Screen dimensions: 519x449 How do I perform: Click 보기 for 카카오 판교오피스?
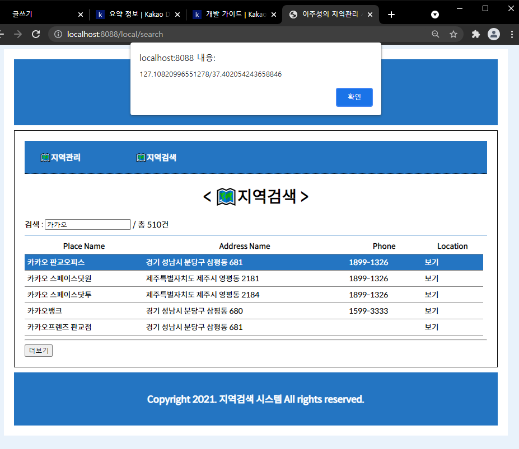tap(431, 262)
